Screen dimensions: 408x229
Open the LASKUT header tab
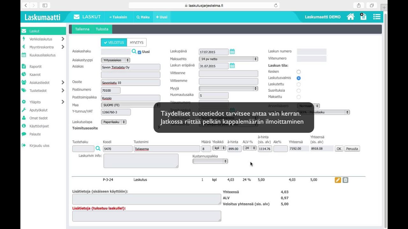(87, 17)
